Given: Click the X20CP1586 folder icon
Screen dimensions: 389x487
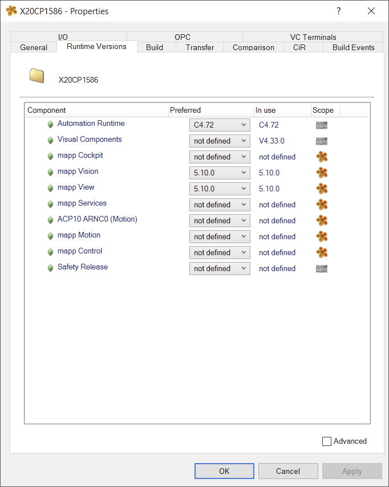Looking at the screenshot, I should 37,76.
